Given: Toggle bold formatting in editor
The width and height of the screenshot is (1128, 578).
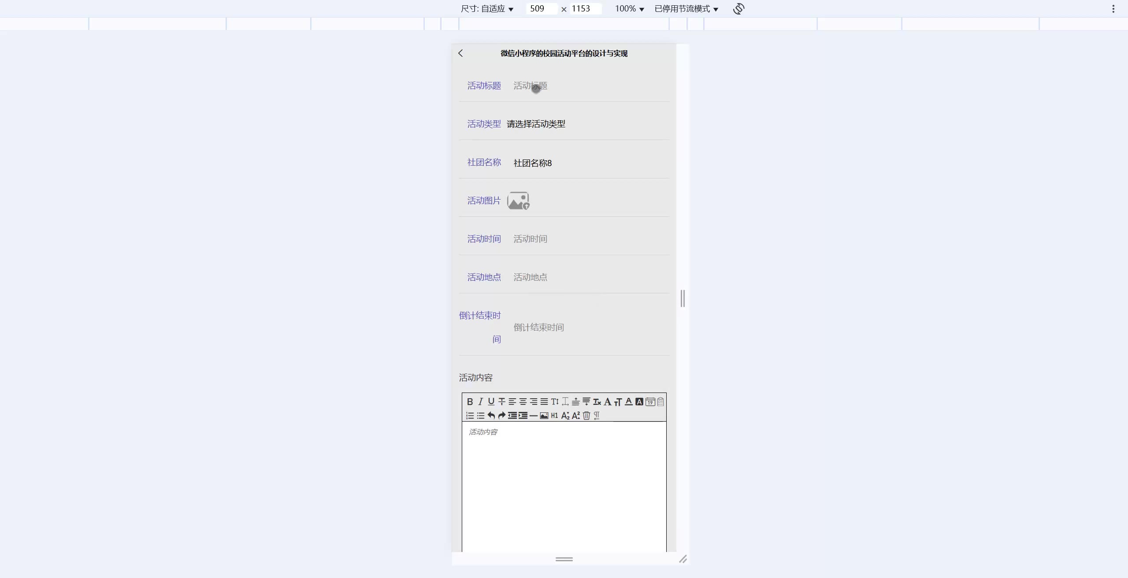Looking at the screenshot, I should (470, 402).
